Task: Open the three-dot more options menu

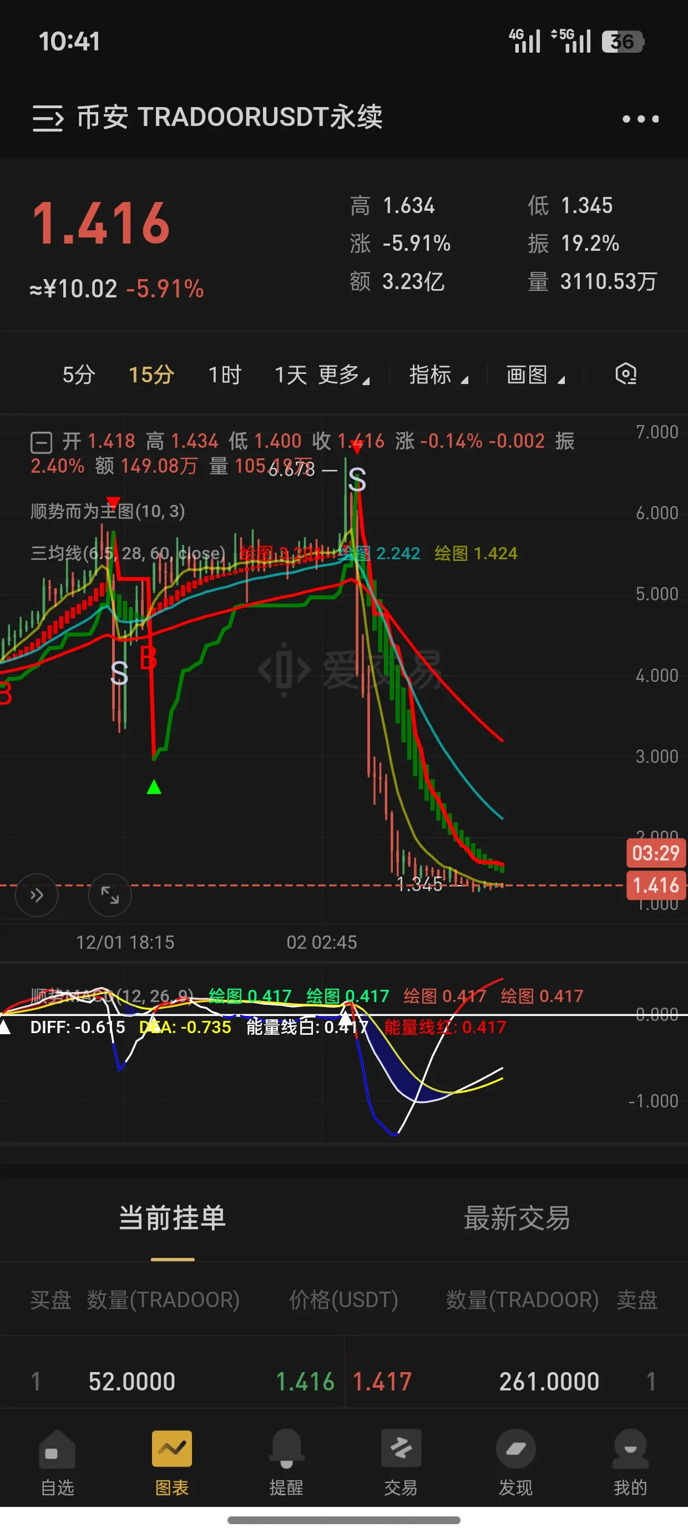Action: click(640, 119)
